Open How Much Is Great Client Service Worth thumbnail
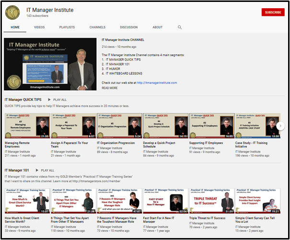290x240 pixels. click(27, 201)
